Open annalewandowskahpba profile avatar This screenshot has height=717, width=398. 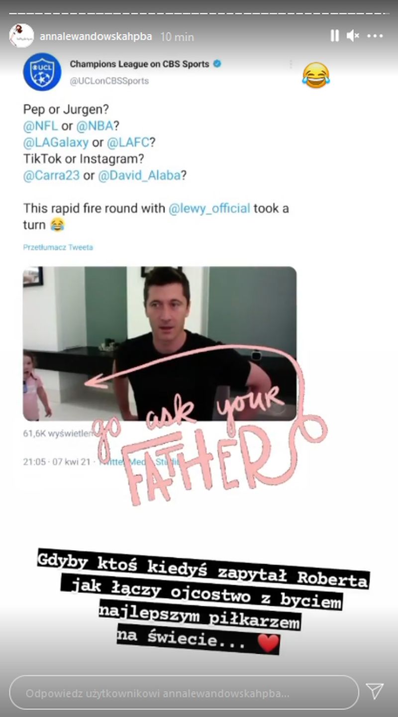pos(21,36)
